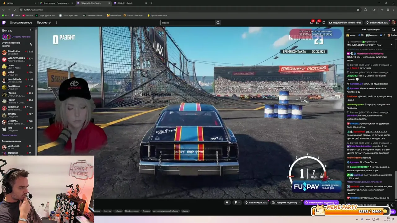
Task: Switch to Колесо удачи browser tab
Action: click(56, 3)
